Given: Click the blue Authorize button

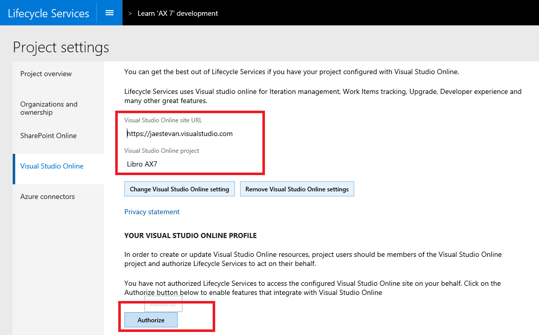Looking at the screenshot, I should pos(151,320).
